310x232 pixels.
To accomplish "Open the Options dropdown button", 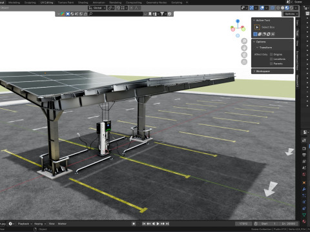I will [x=291, y=14].
